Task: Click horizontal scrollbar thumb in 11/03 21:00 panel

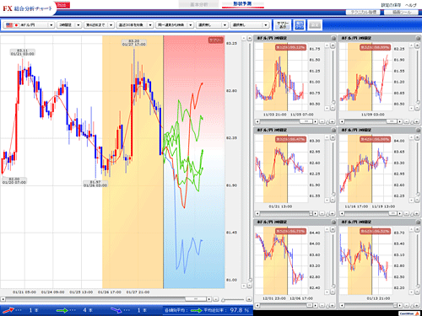Action: click(x=306, y=121)
